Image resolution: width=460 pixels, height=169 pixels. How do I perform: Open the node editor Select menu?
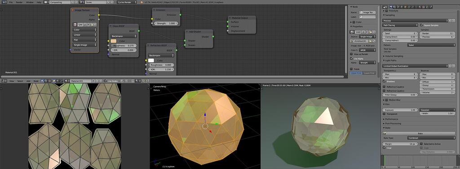pyautogui.click(x=20, y=81)
